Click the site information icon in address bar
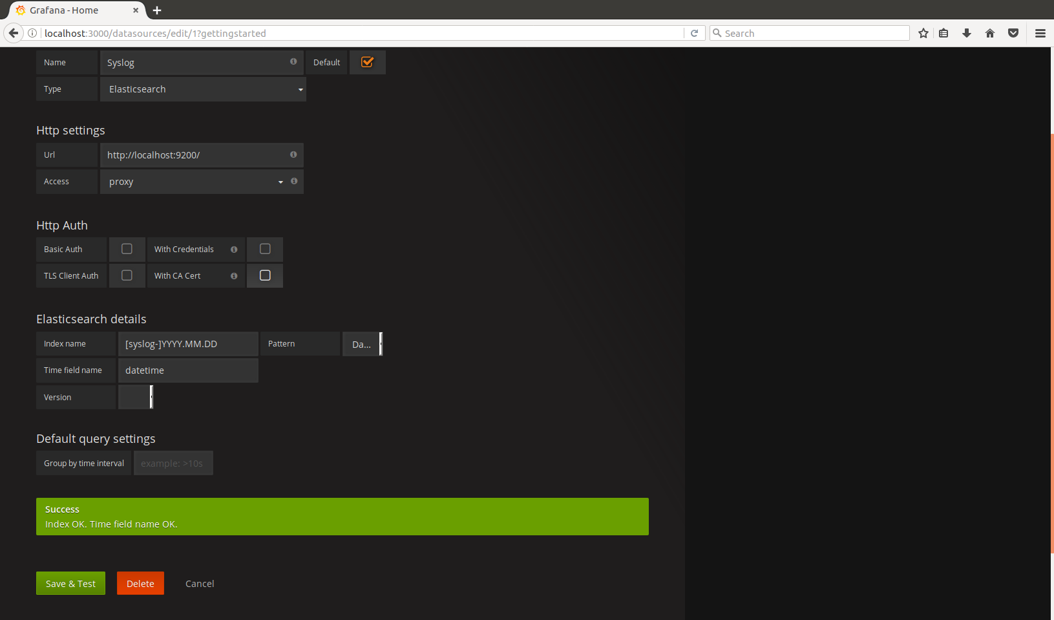1054x620 pixels. click(x=32, y=33)
